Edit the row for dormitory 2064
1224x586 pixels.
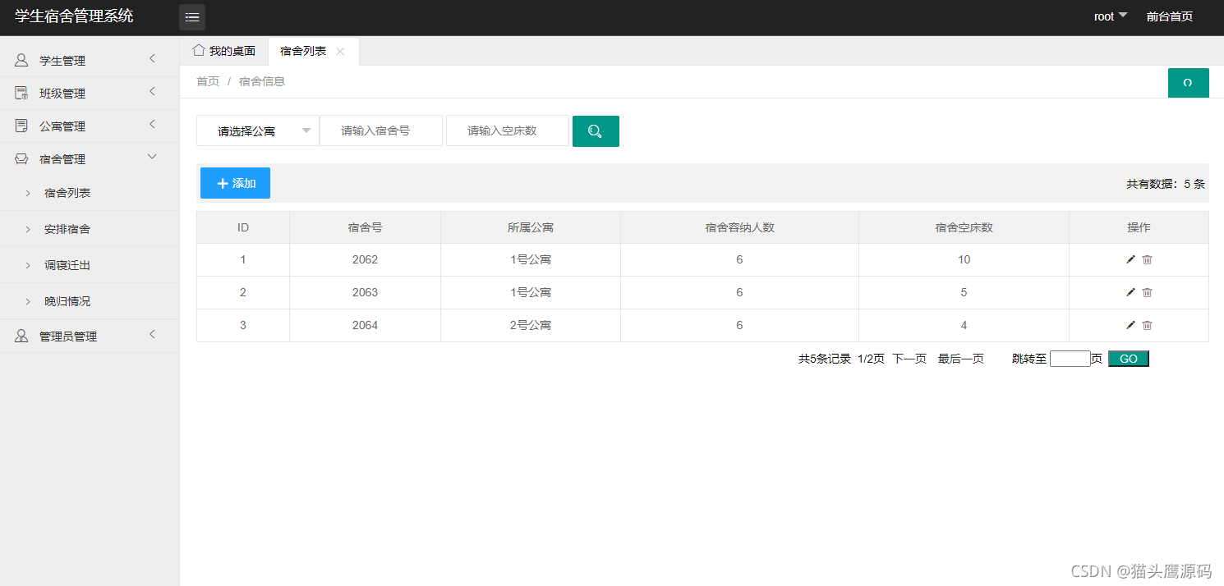(1130, 325)
